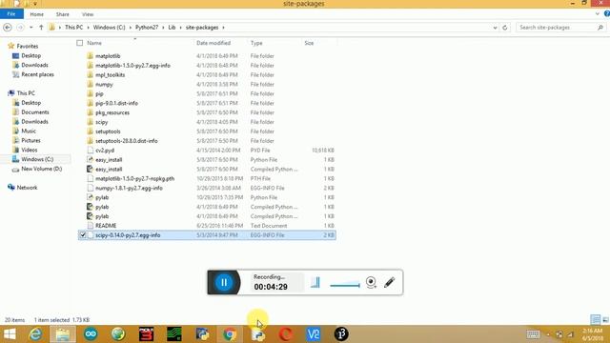
Task: Select the setuptools folder icon
Action: (x=91, y=131)
